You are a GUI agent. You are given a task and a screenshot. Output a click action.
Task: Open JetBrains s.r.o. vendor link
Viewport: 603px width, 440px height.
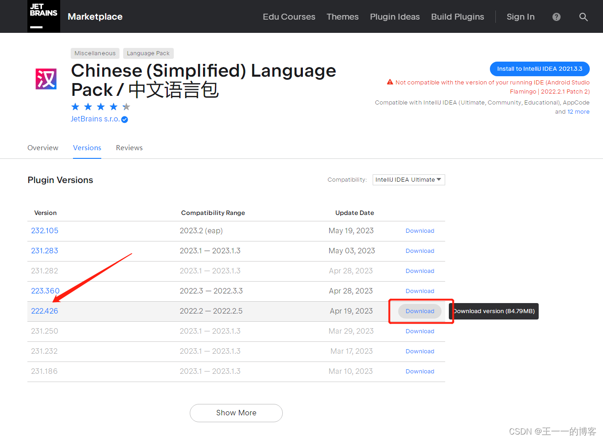click(x=95, y=119)
